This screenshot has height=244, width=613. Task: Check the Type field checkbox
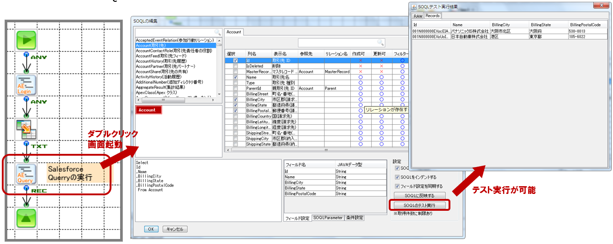pos(235,83)
